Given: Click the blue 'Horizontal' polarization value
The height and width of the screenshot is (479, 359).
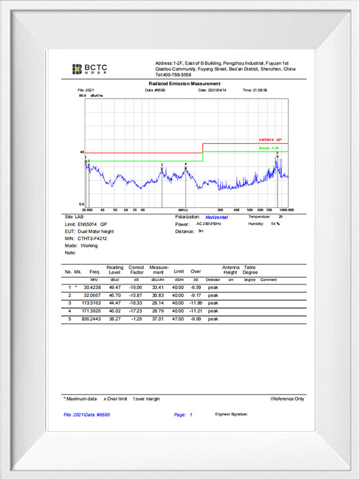Looking at the screenshot, I should (x=217, y=217).
